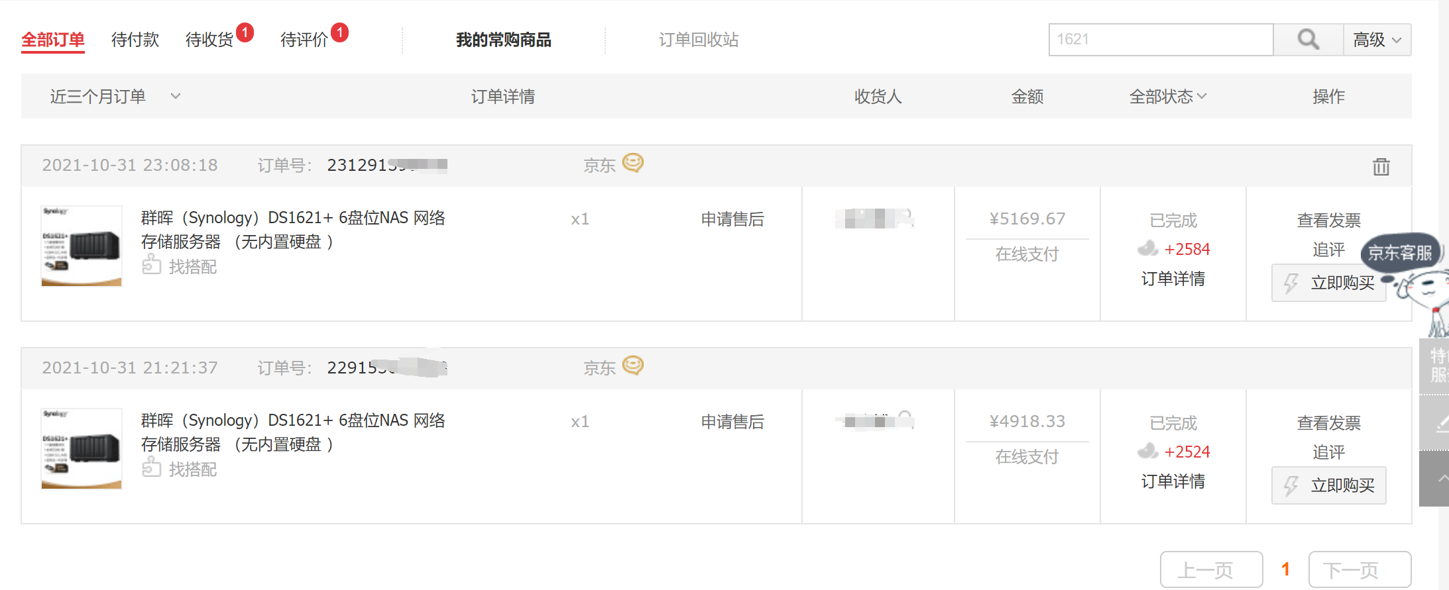The height and width of the screenshot is (590, 1449).
Task: Click the back-to-top arrow sidebar icon
Action: click(x=1435, y=479)
